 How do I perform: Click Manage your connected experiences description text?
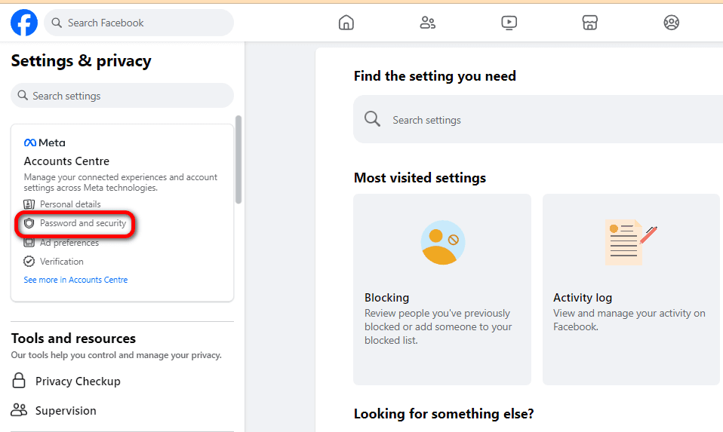pyautogui.click(x=120, y=182)
